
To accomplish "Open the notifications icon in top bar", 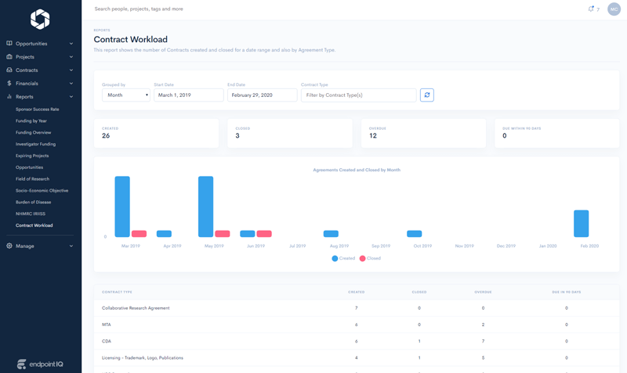I will pos(591,9).
